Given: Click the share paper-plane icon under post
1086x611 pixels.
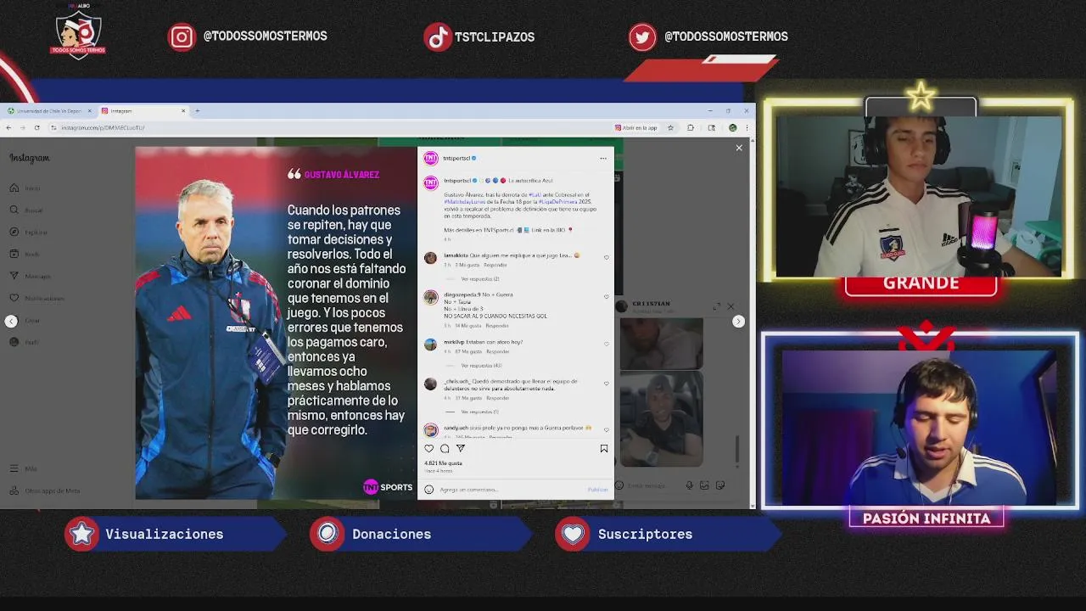Looking at the screenshot, I should coord(461,449).
